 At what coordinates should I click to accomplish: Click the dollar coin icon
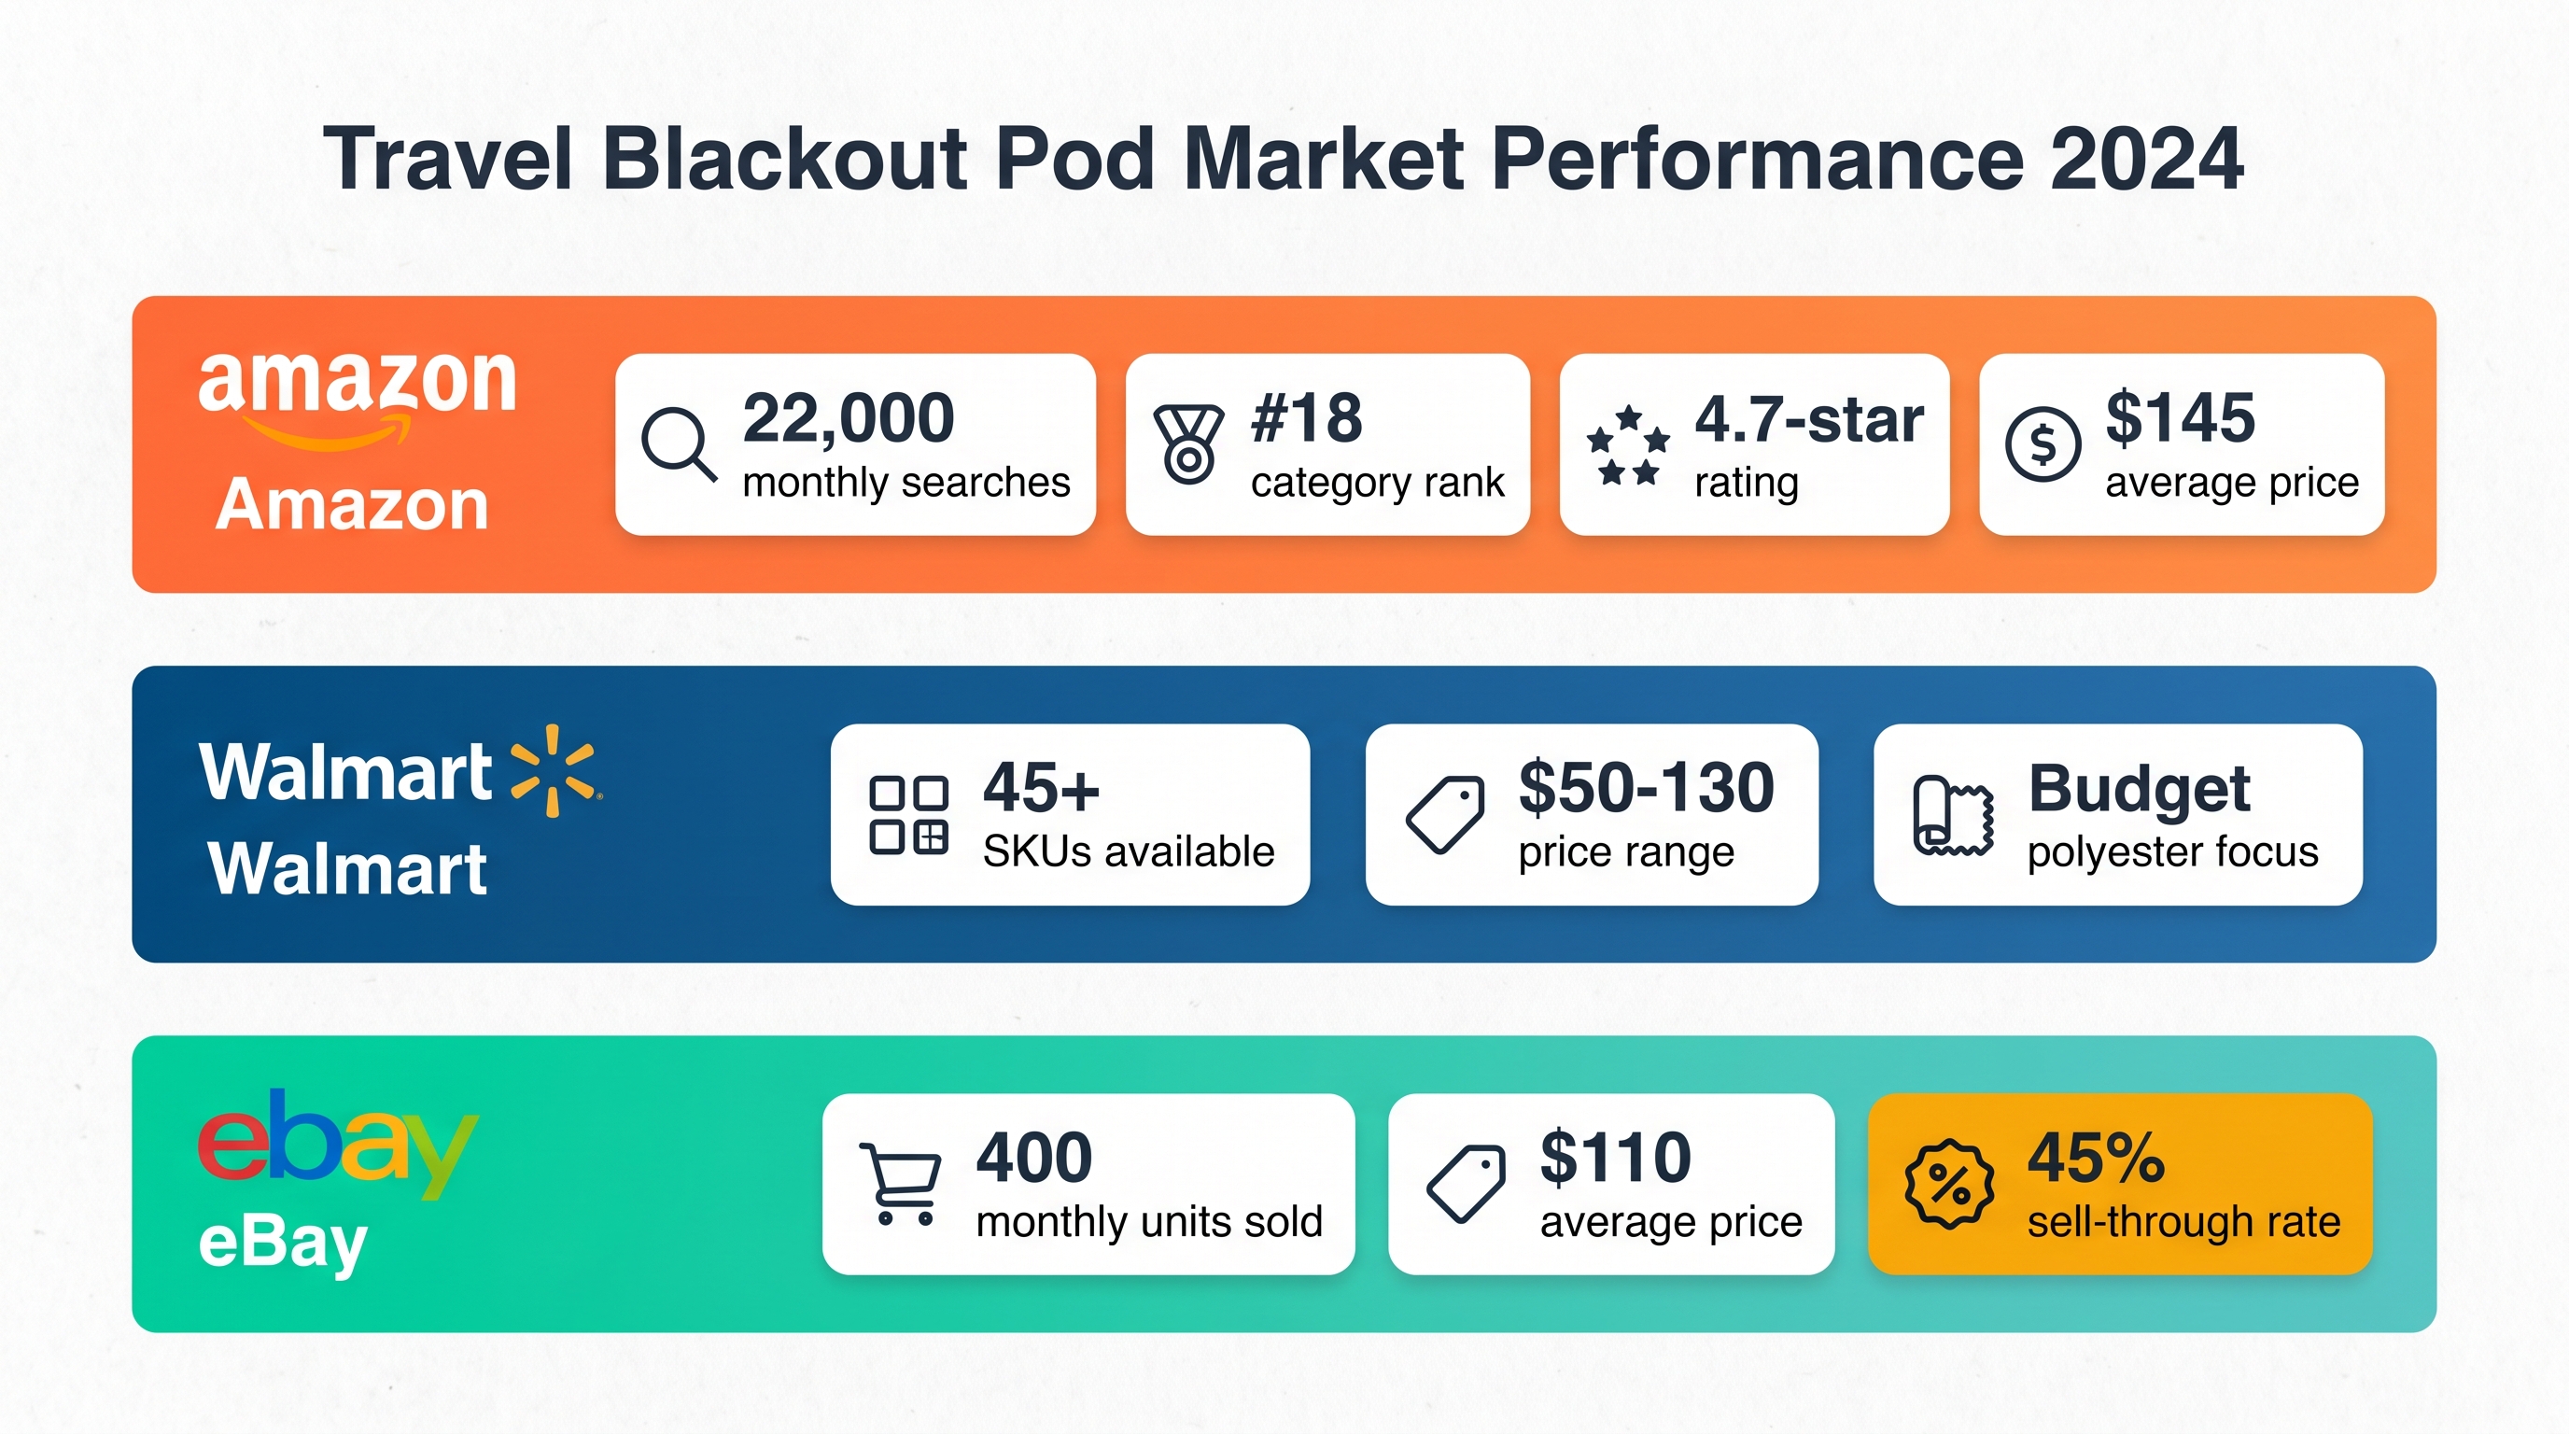[2043, 444]
